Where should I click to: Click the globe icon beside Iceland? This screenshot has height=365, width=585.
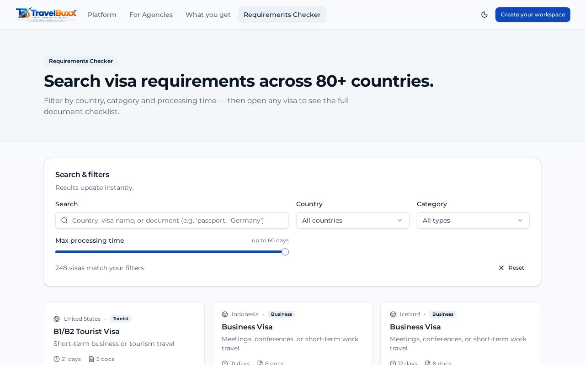[x=393, y=314]
